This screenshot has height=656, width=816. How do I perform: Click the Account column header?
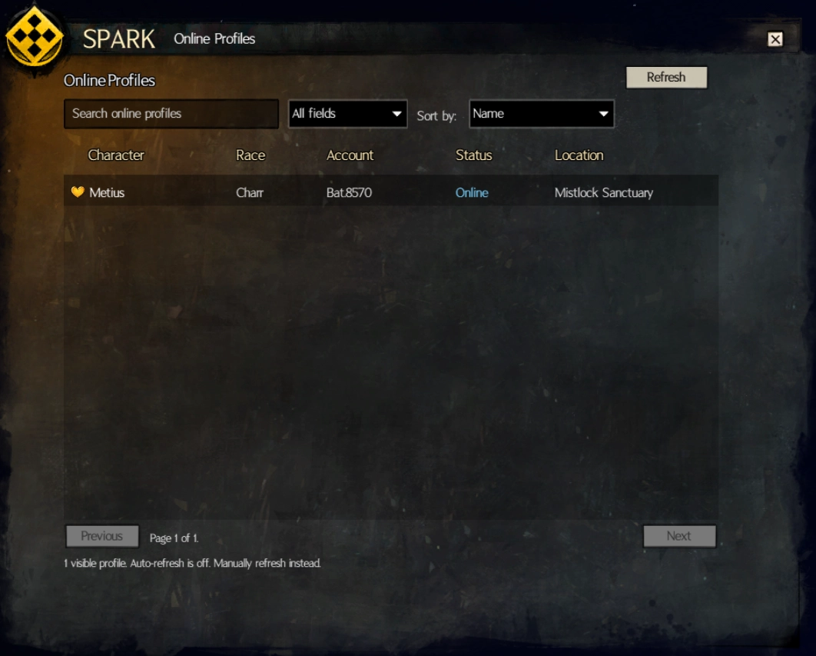(350, 155)
